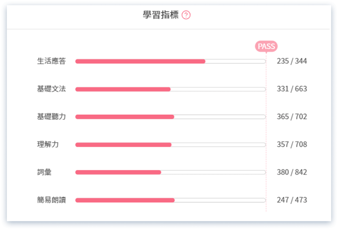The image size is (338, 230).
Task: Click the 學習指標 panel title
Action: pyautogui.click(x=160, y=15)
